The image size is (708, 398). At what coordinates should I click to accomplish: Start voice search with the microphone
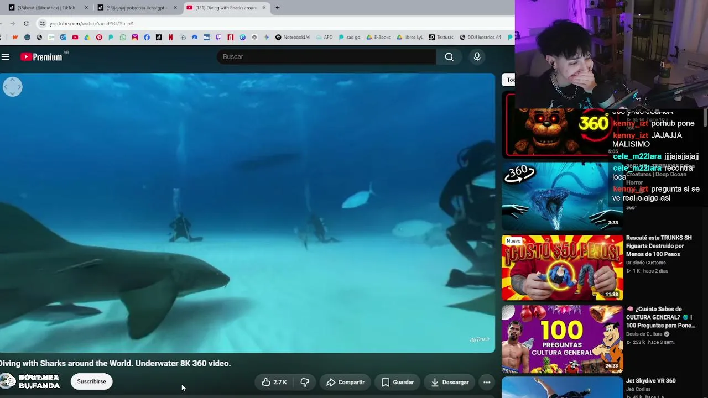(477, 57)
